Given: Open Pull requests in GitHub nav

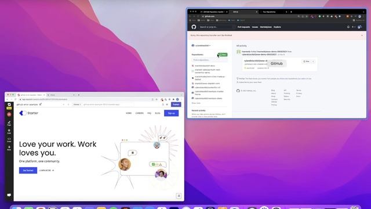Looking at the screenshot, I should click(243, 27).
